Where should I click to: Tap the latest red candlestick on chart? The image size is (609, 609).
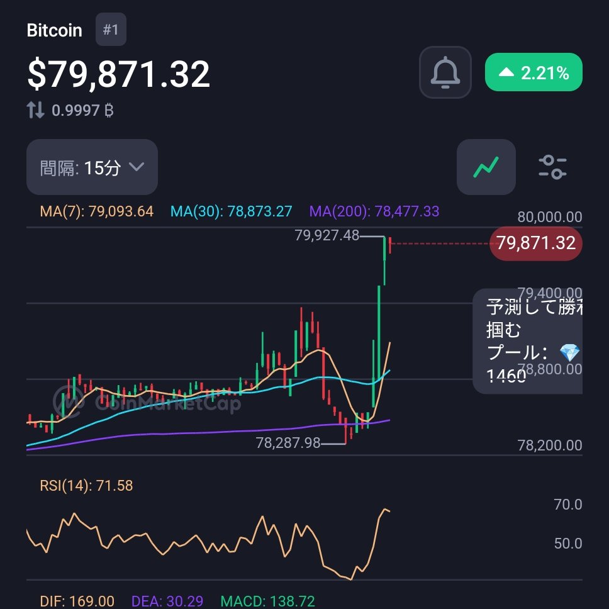pyautogui.click(x=389, y=245)
